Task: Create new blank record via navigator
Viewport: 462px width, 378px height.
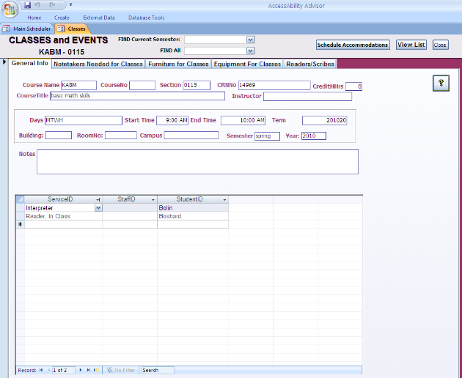Action: [x=96, y=370]
